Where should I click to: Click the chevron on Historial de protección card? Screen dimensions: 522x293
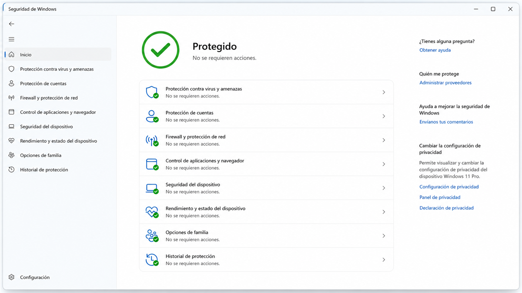[x=384, y=260]
